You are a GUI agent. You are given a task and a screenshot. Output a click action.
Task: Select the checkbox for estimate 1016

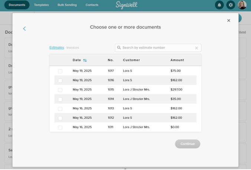[60, 81]
